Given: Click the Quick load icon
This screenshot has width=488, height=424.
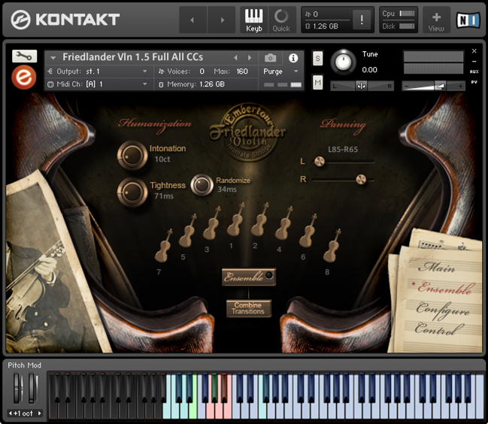Looking at the screenshot, I should tap(281, 20).
